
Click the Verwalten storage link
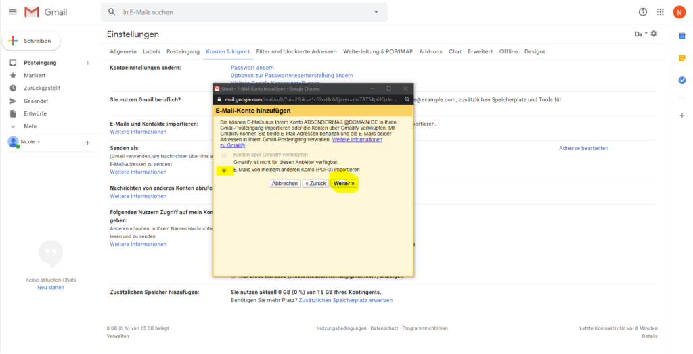tap(118, 336)
